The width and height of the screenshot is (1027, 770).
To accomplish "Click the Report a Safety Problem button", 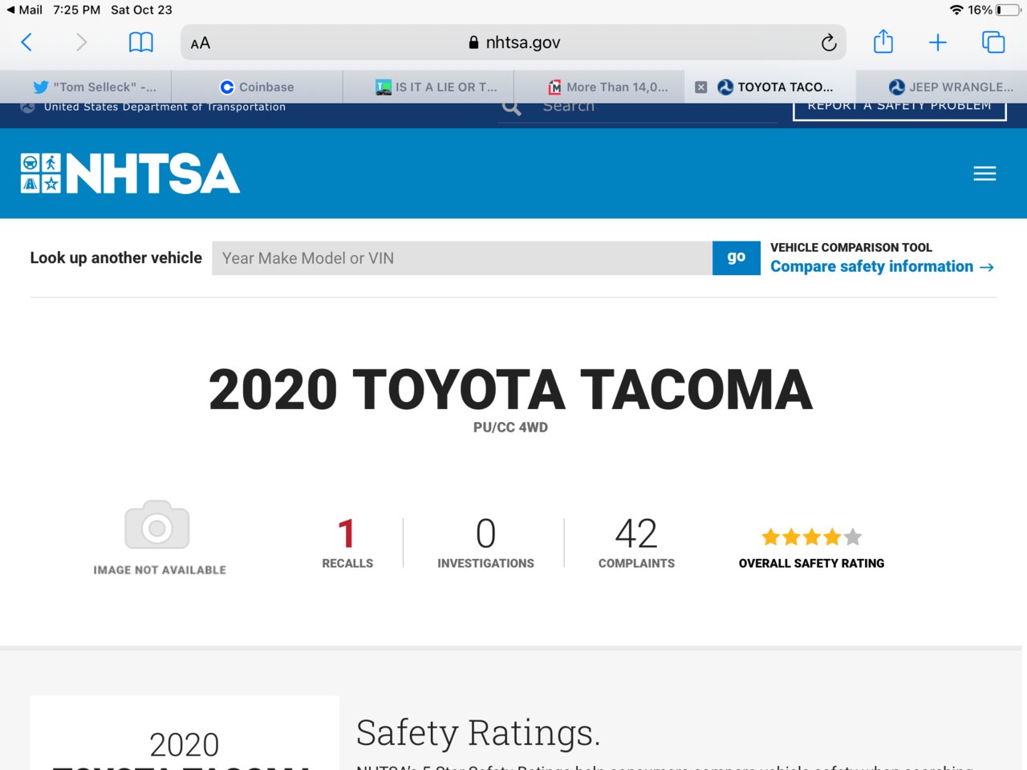I will click(x=899, y=111).
